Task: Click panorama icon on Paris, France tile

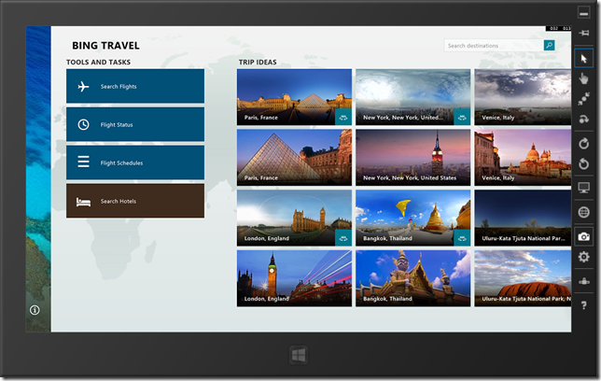Action: 343,118
